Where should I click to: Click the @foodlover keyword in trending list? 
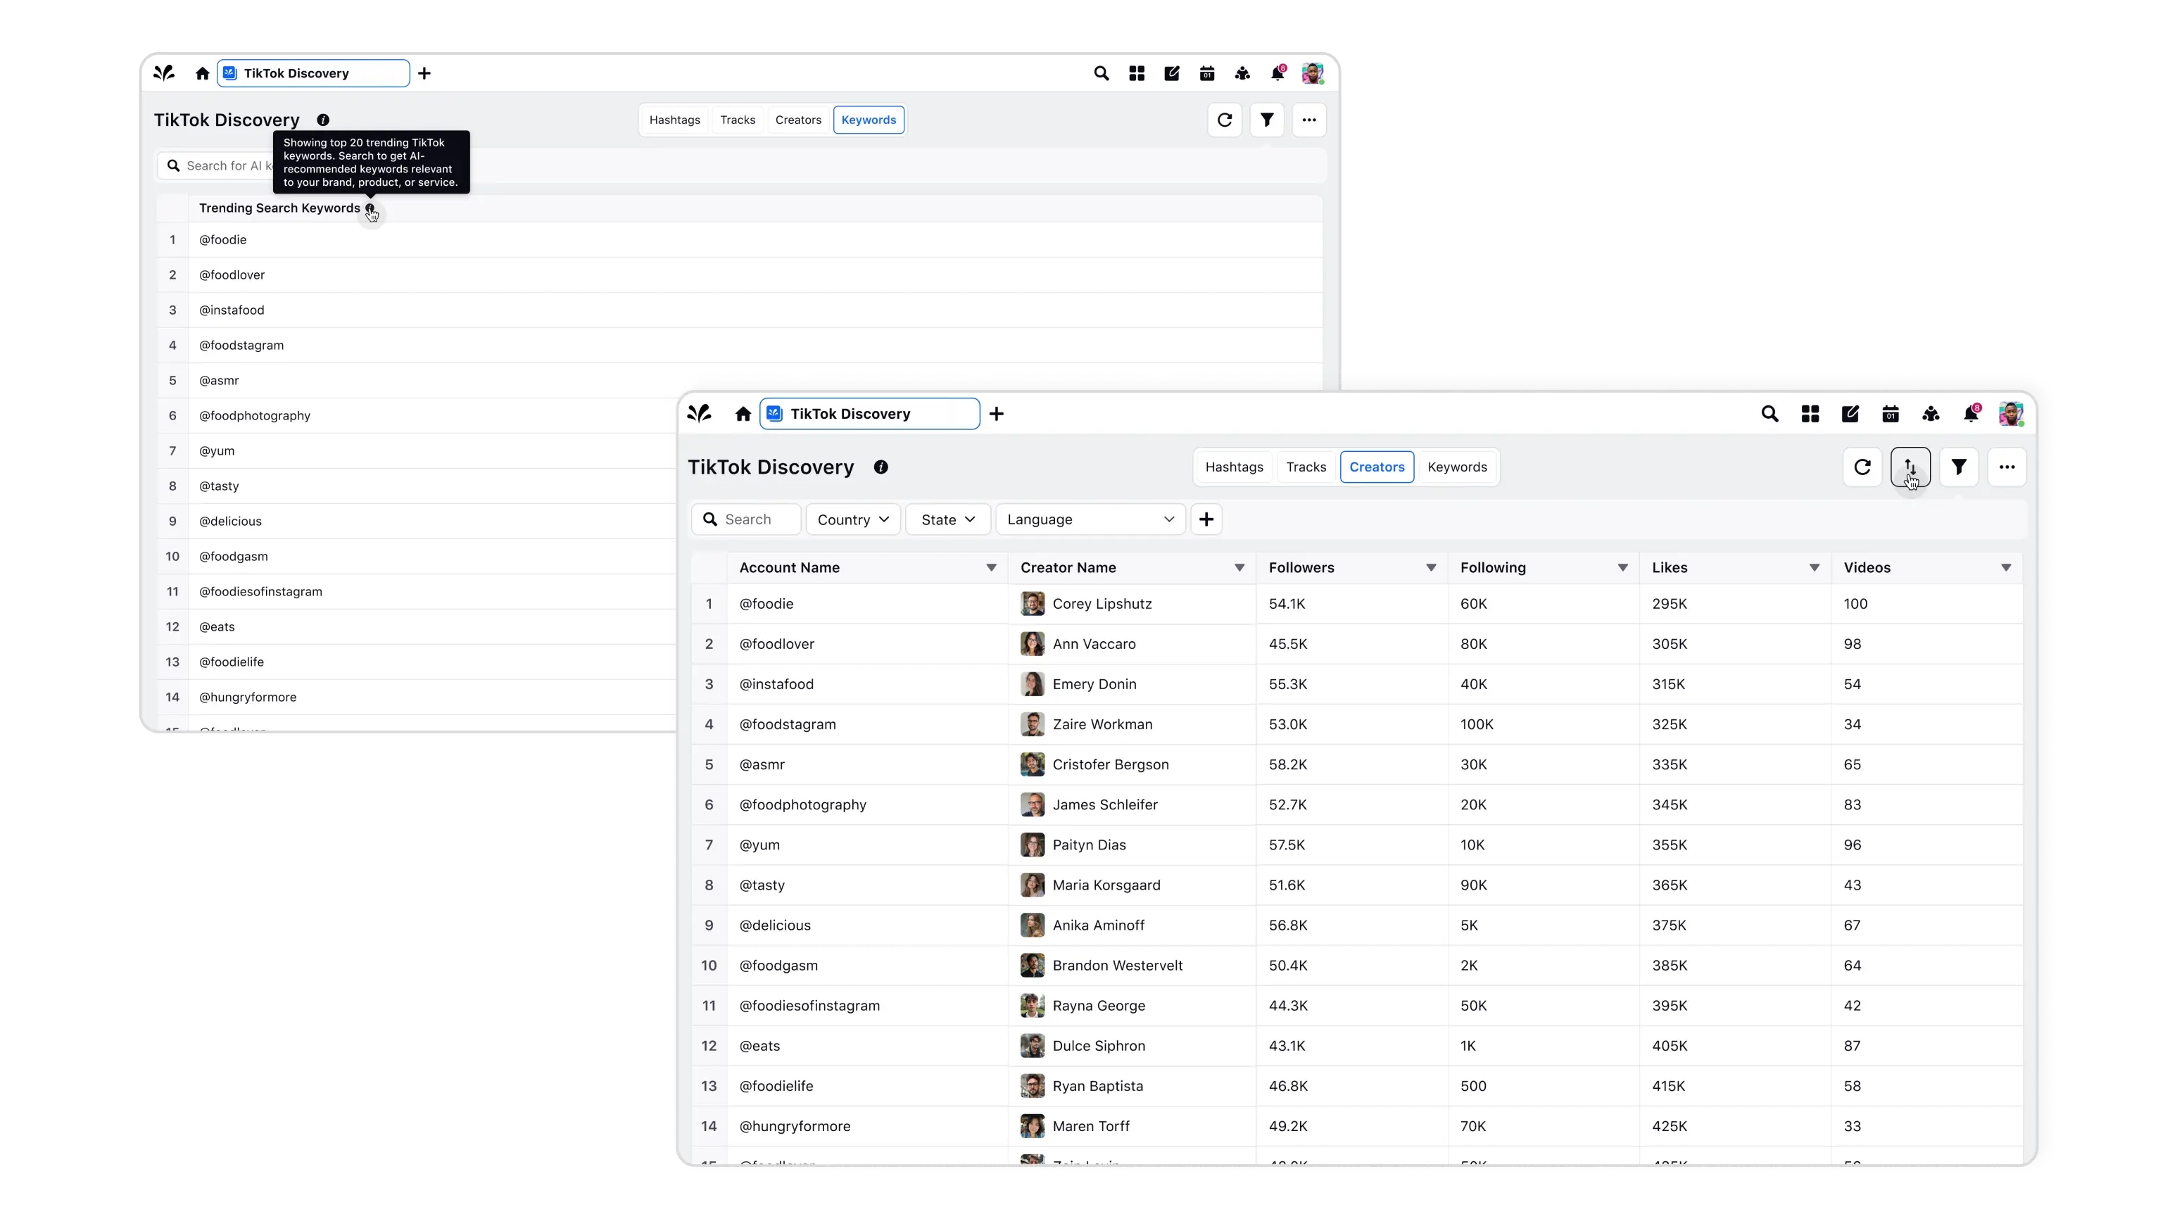(232, 274)
